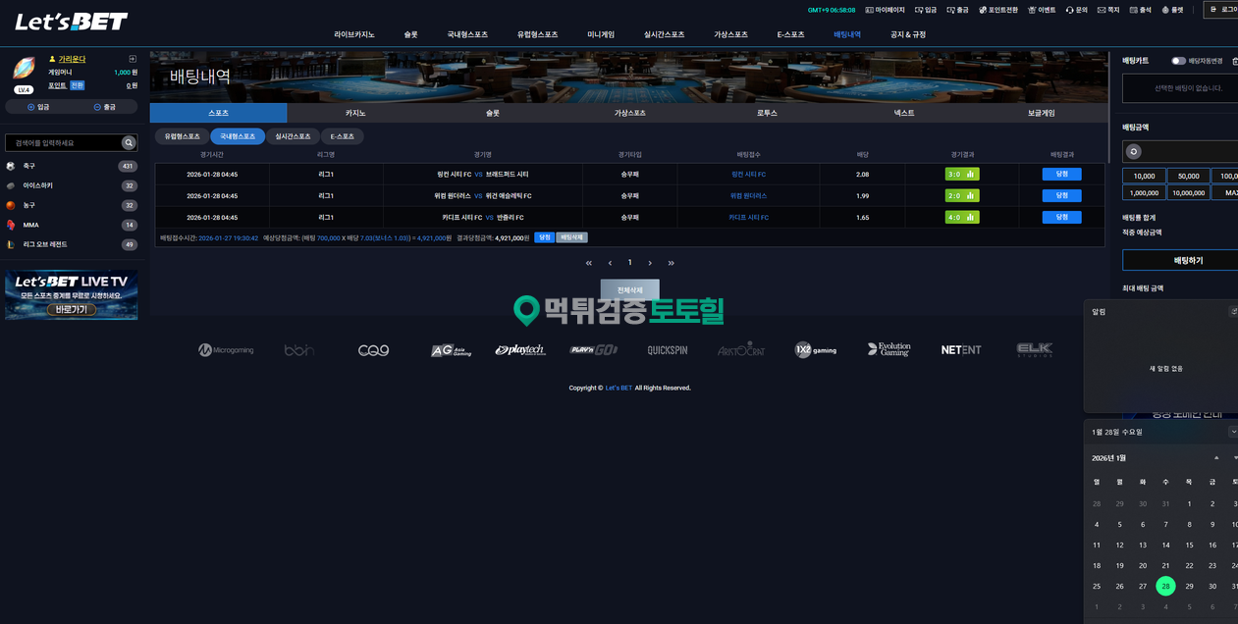The width and height of the screenshot is (1238, 624).
Task: Open 라이브카지노 in main navigation
Action: 354,34
